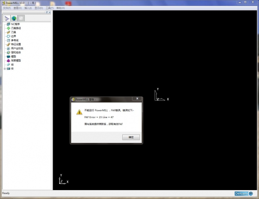Image resolution: width=259 pixels, height=199 pixels.
Task: Click the green 刀具路径 toolpath icon
Action: pos(8,28)
